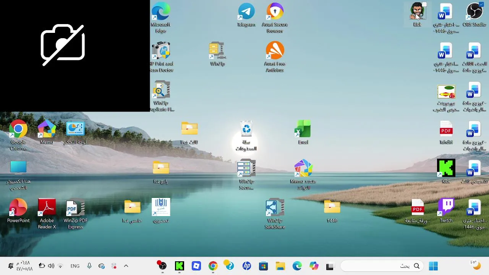Select the Memu desktop icon

pos(47,132)
